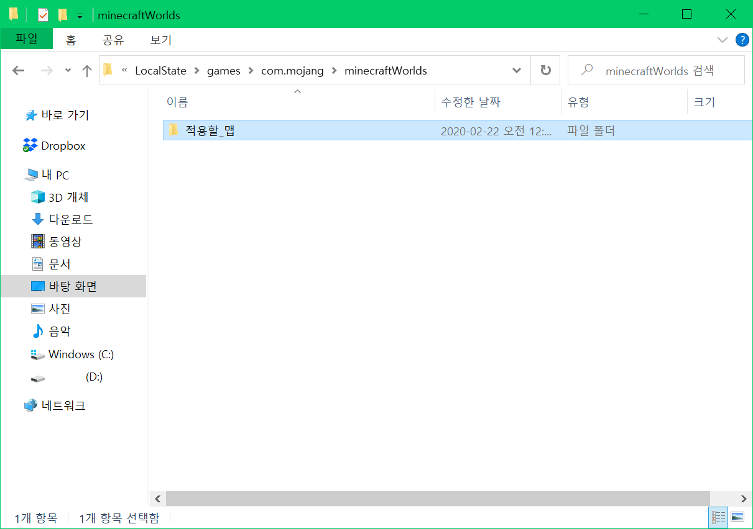This screenshot has width=753, height=529.
Task: Click the 문서 document icon
Action: pos(38,264)
